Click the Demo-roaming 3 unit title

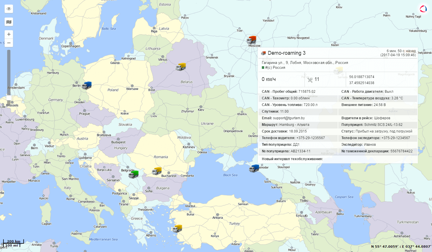pos(286,53)
